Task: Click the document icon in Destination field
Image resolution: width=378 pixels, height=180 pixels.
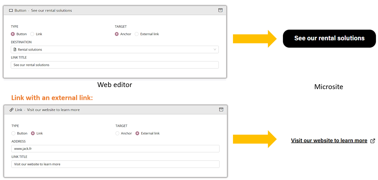Action: tap(15, 50)
